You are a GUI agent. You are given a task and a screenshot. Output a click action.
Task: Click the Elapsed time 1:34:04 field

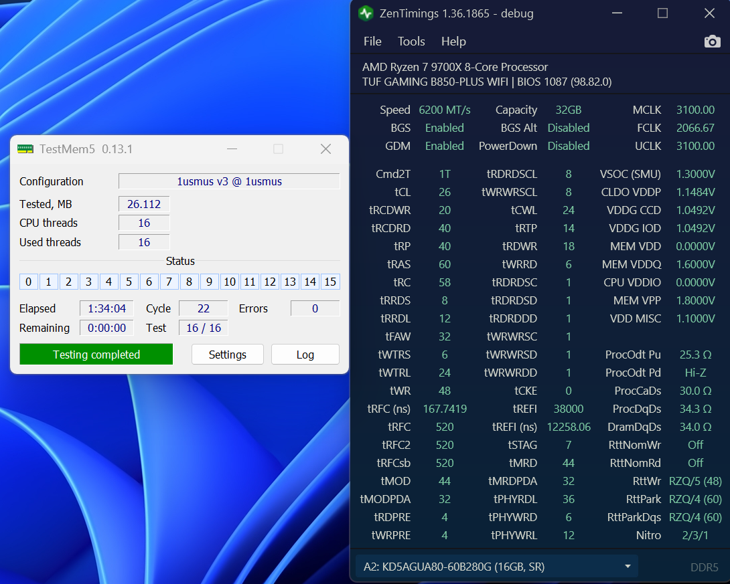click(x=106, y=308)
